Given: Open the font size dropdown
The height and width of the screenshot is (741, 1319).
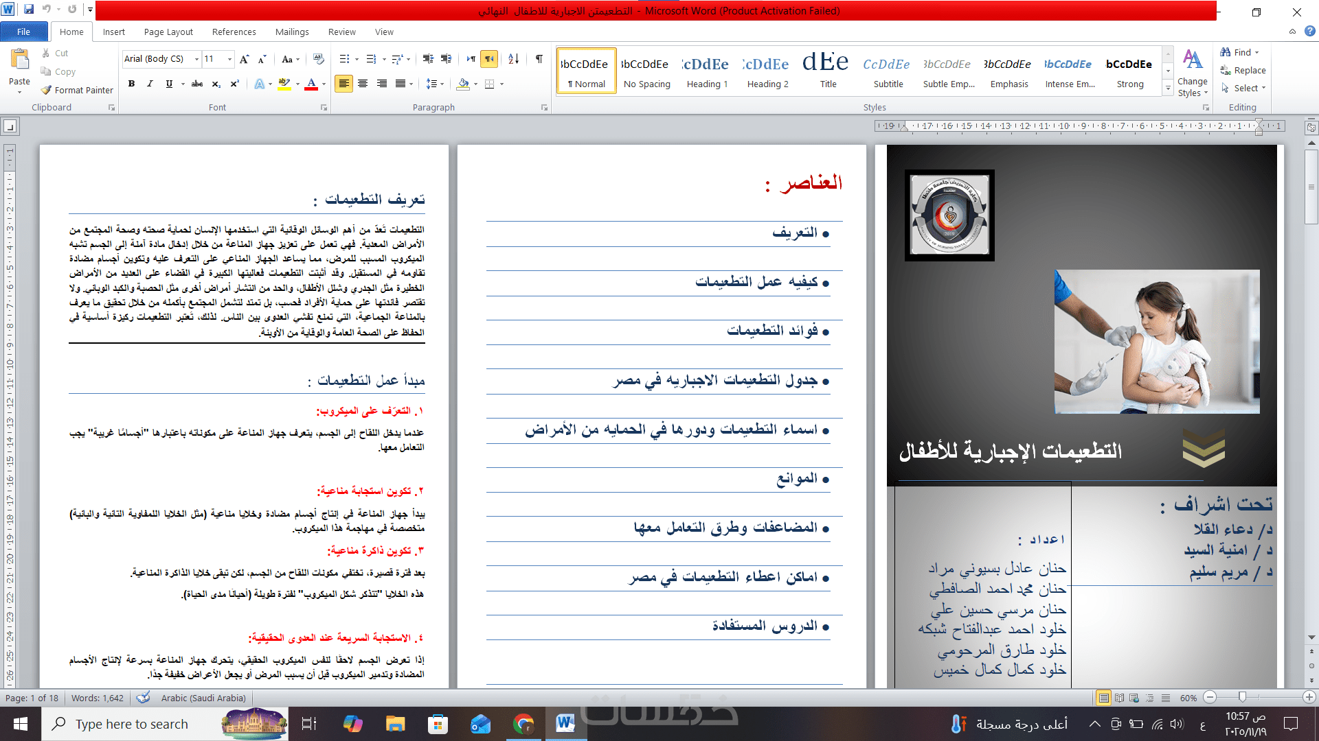Looking at the screenshot, I should 229,59.
